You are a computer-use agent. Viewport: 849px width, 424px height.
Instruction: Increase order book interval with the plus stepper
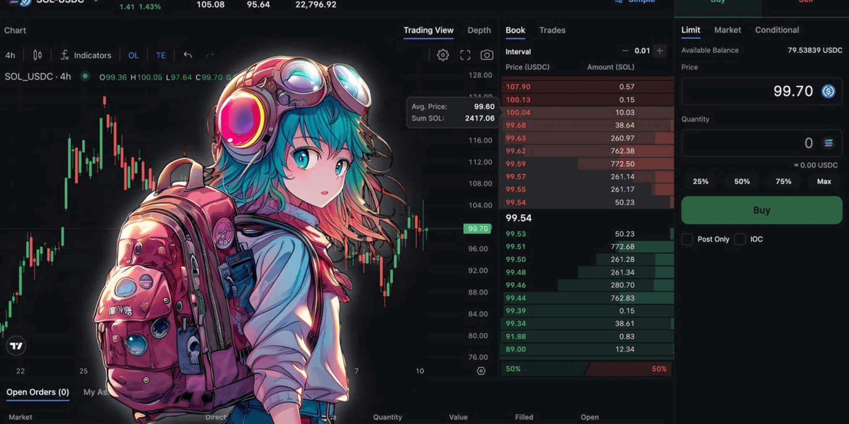(659, 51)
